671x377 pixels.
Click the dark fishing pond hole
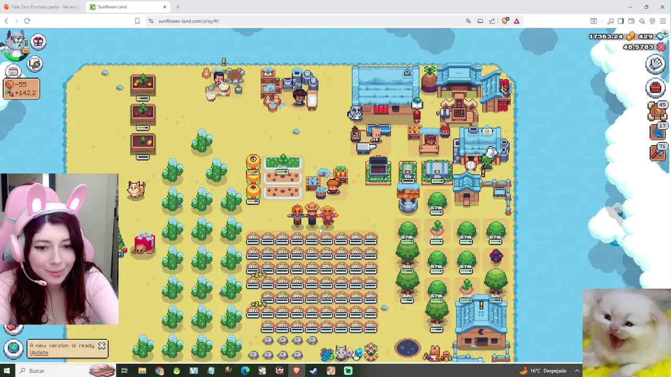click(407, 348)
